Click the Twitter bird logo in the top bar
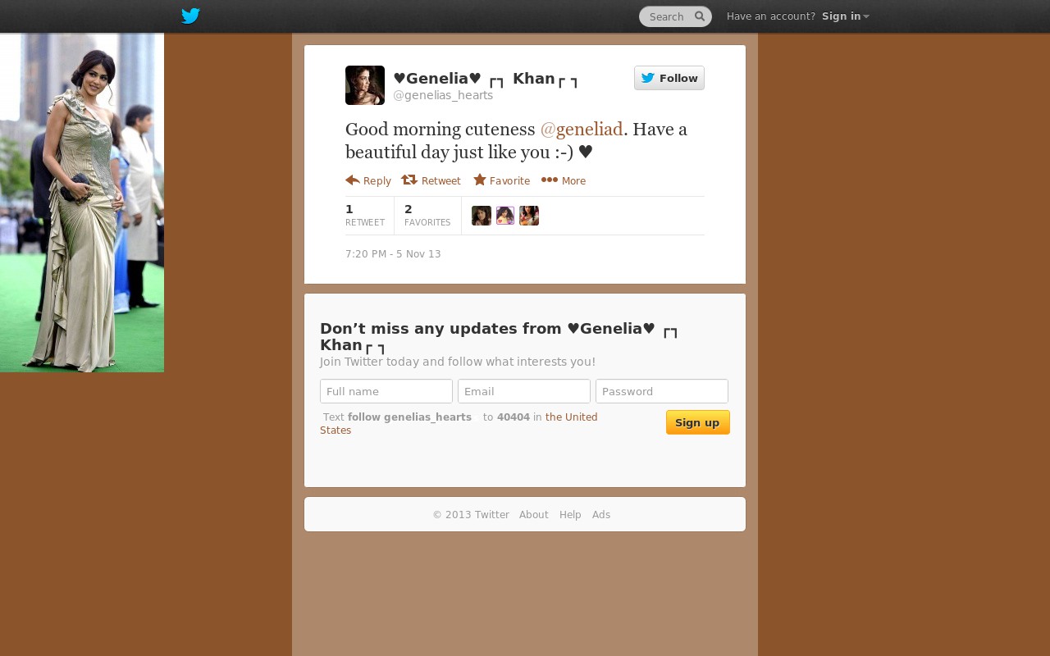Viewport: 1050px width, 656px height. coord(190,16)
